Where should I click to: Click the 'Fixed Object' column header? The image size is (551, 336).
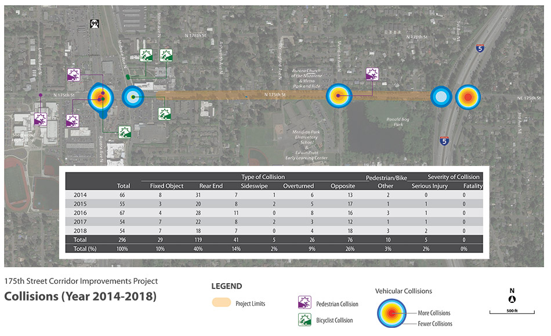tap(166, 186)
